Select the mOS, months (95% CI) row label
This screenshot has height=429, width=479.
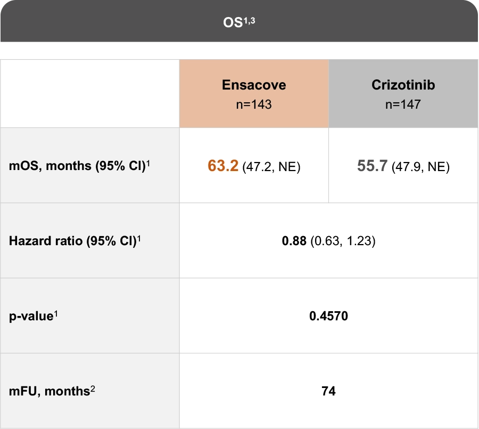point(76,166)
